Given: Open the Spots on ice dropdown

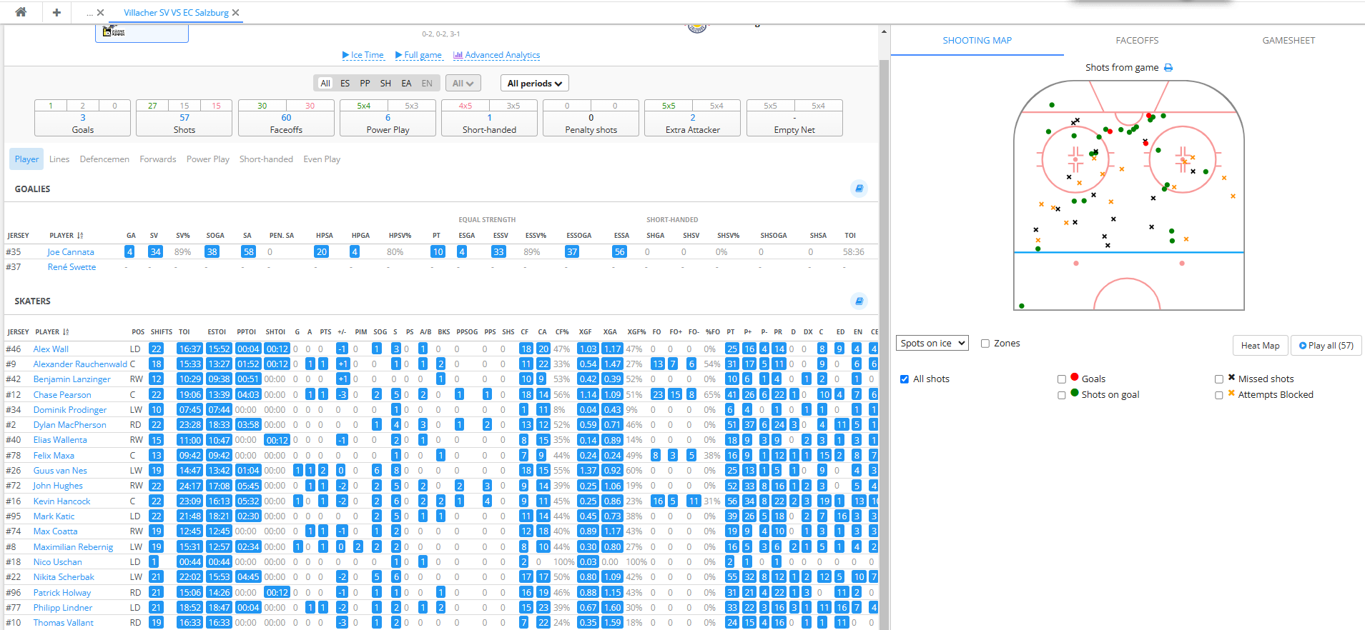Looking at the screenshot, I should pos(932,344).
